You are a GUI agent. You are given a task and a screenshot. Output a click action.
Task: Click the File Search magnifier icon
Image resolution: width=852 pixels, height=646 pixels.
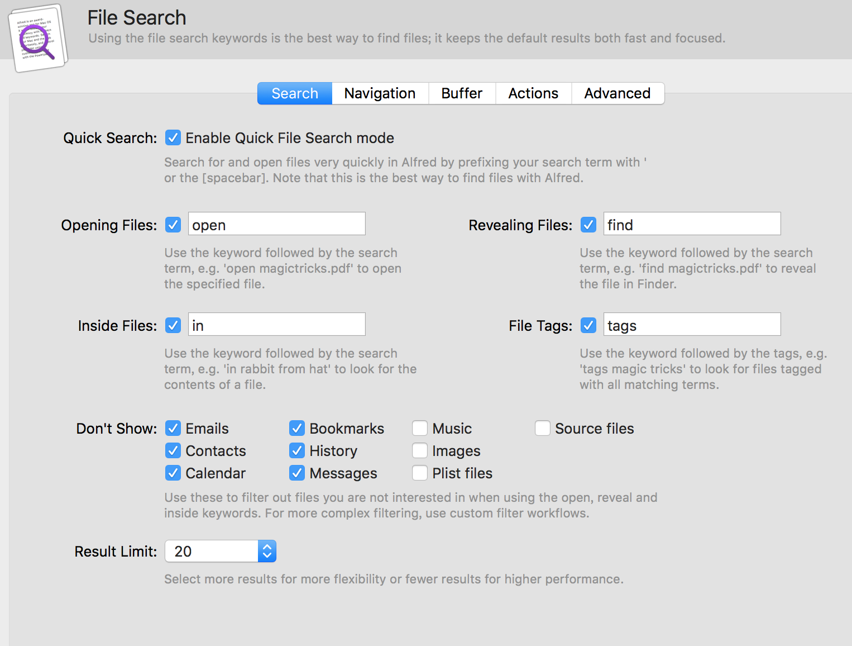37,39
